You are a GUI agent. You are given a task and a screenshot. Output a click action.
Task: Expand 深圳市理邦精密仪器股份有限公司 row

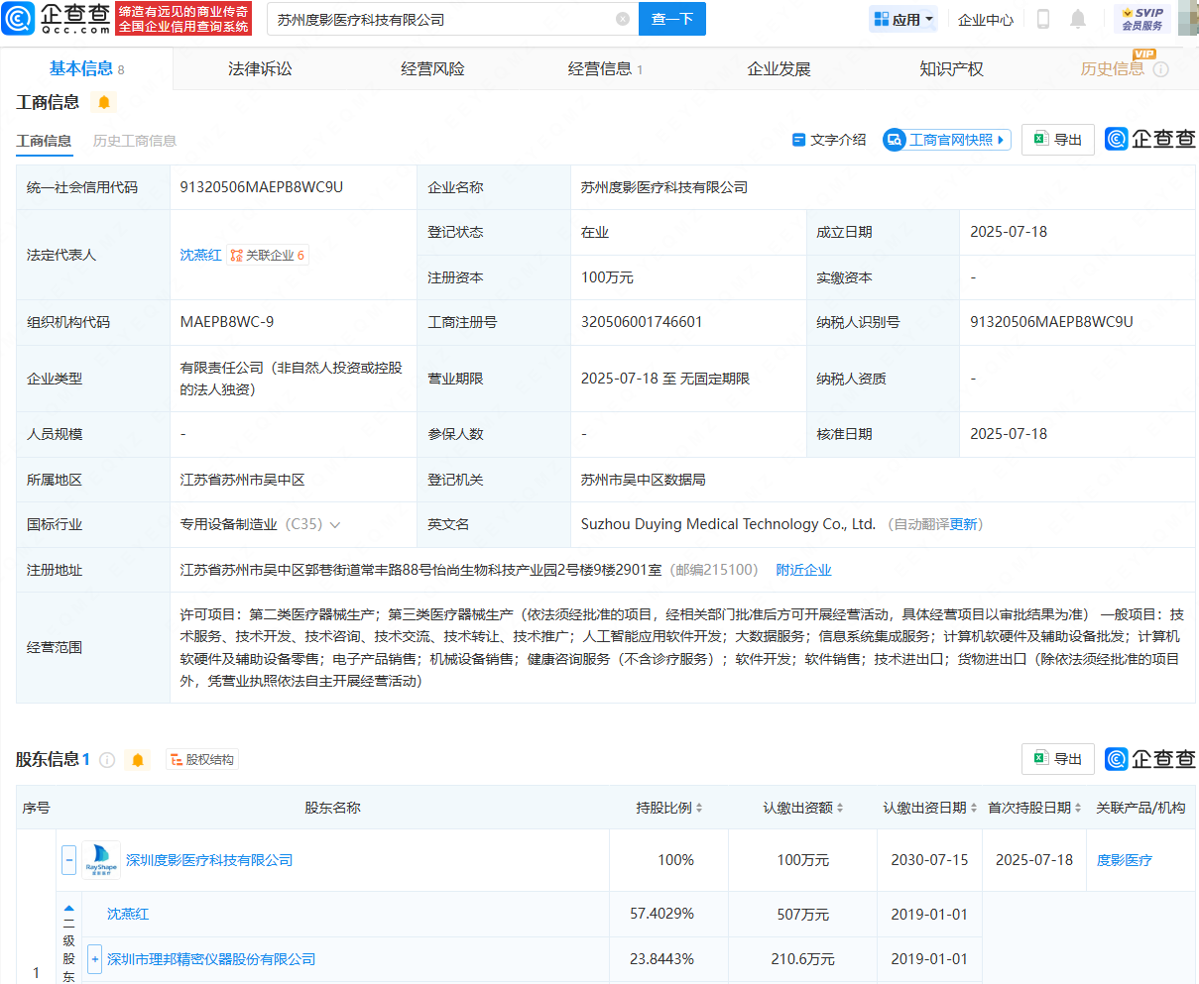pos(95,959)
